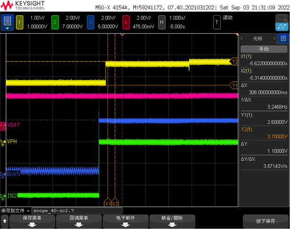Open the 保存菜单 save menu
The width and height of the screenshot is (290, 229).
[x=32, y=221]
